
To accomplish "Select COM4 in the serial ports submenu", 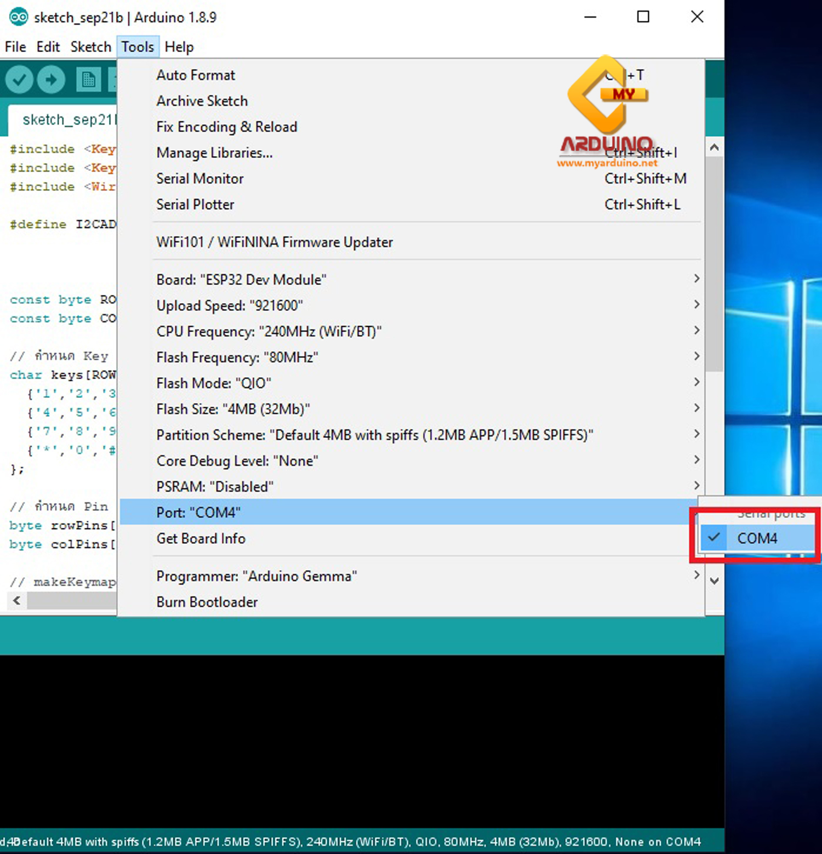I will point(758,538).
